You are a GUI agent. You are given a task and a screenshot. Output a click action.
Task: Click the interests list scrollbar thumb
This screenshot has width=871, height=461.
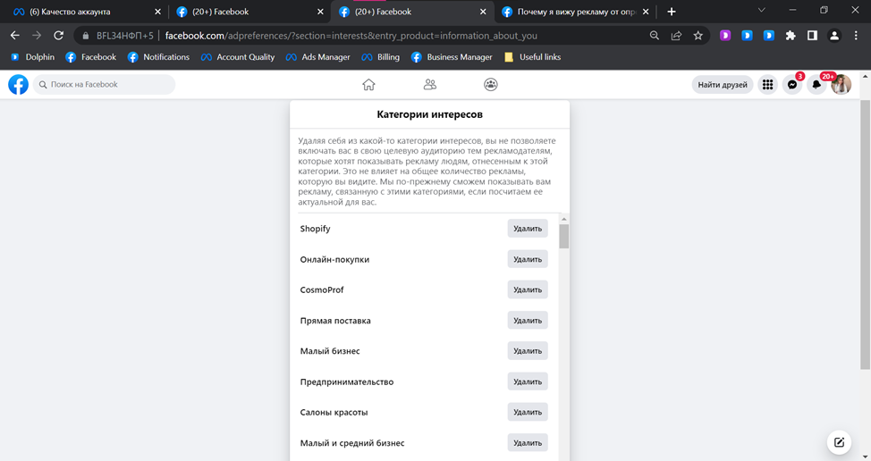563,237
